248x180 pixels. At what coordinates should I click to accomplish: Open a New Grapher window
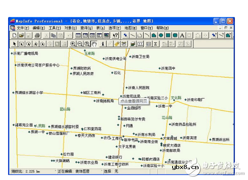pyautogui.click(x=92, y=35)
